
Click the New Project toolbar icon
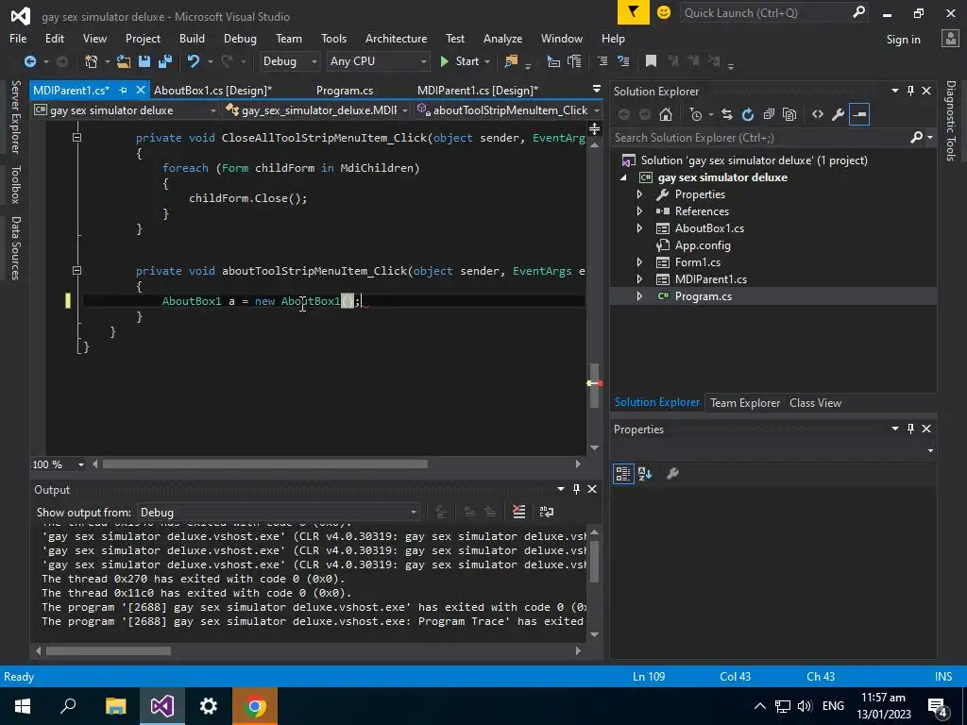tap(92, 61)
